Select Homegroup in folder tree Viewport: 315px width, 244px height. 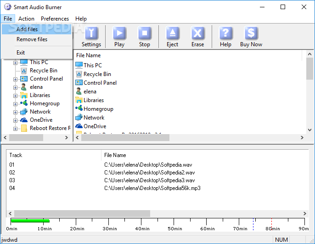click(x=45, y=103)
